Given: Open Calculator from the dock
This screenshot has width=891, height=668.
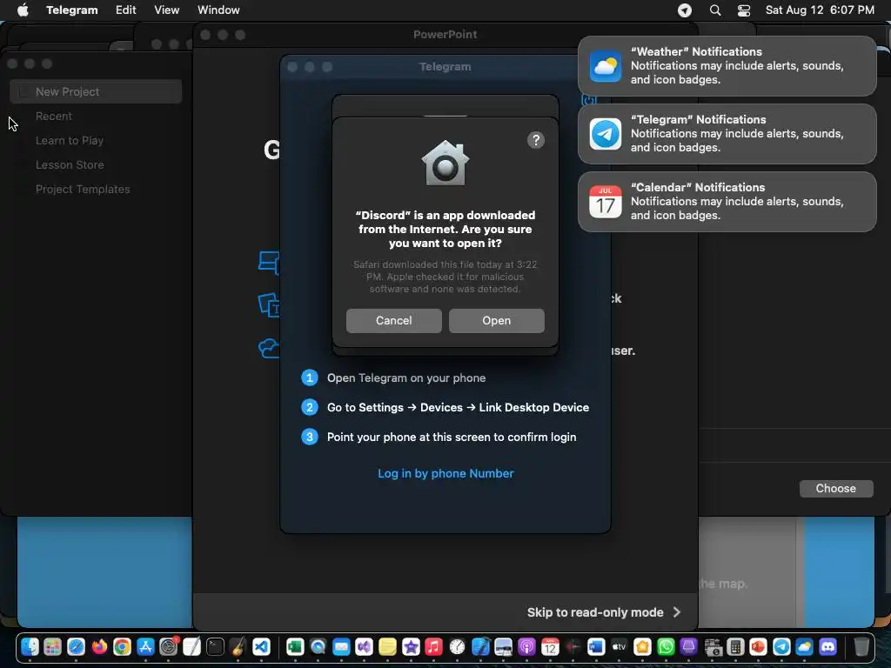Looking at the screenshot, I should 735,646.
